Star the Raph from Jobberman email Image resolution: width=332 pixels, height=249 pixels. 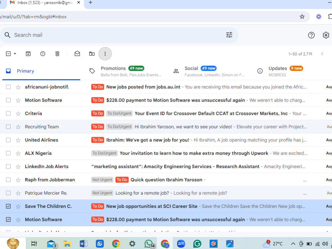click(18, 180)
